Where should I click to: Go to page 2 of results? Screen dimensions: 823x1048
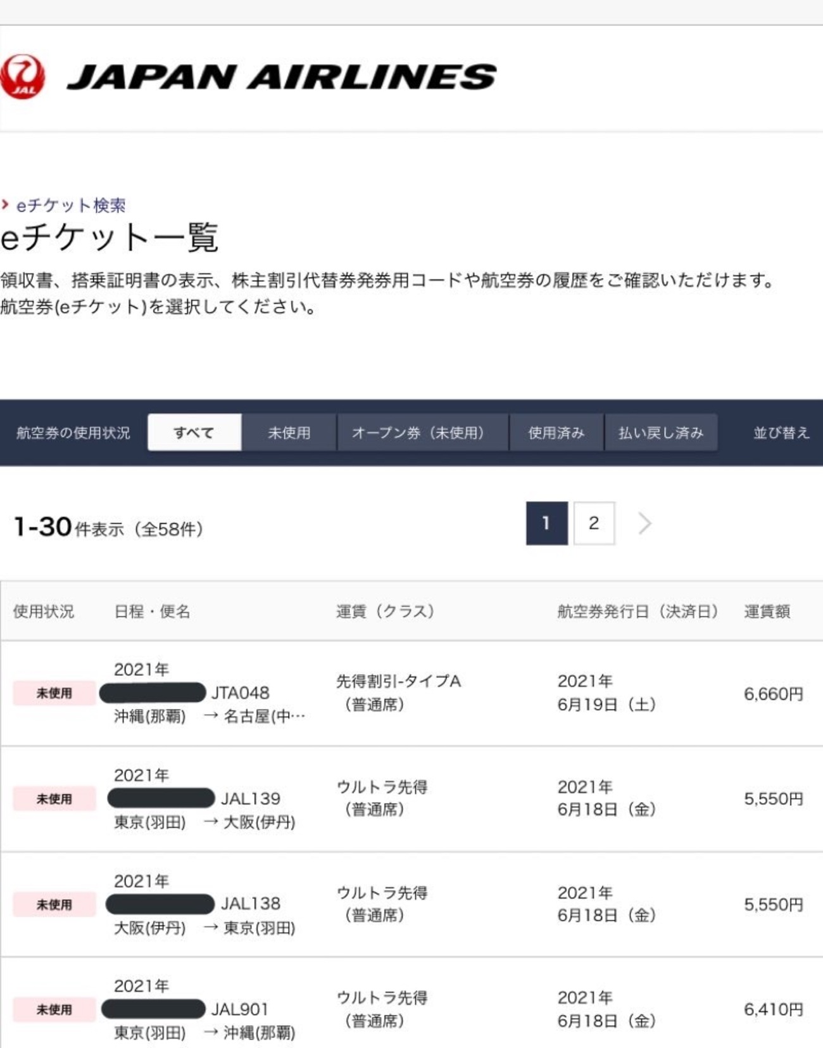click(594, 523)
